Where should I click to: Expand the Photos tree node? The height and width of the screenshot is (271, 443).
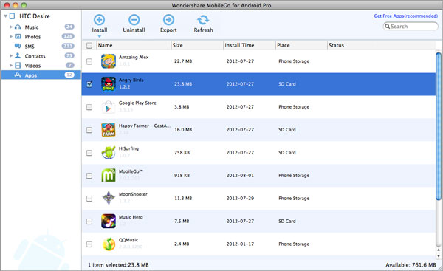[x=11, y=37]
